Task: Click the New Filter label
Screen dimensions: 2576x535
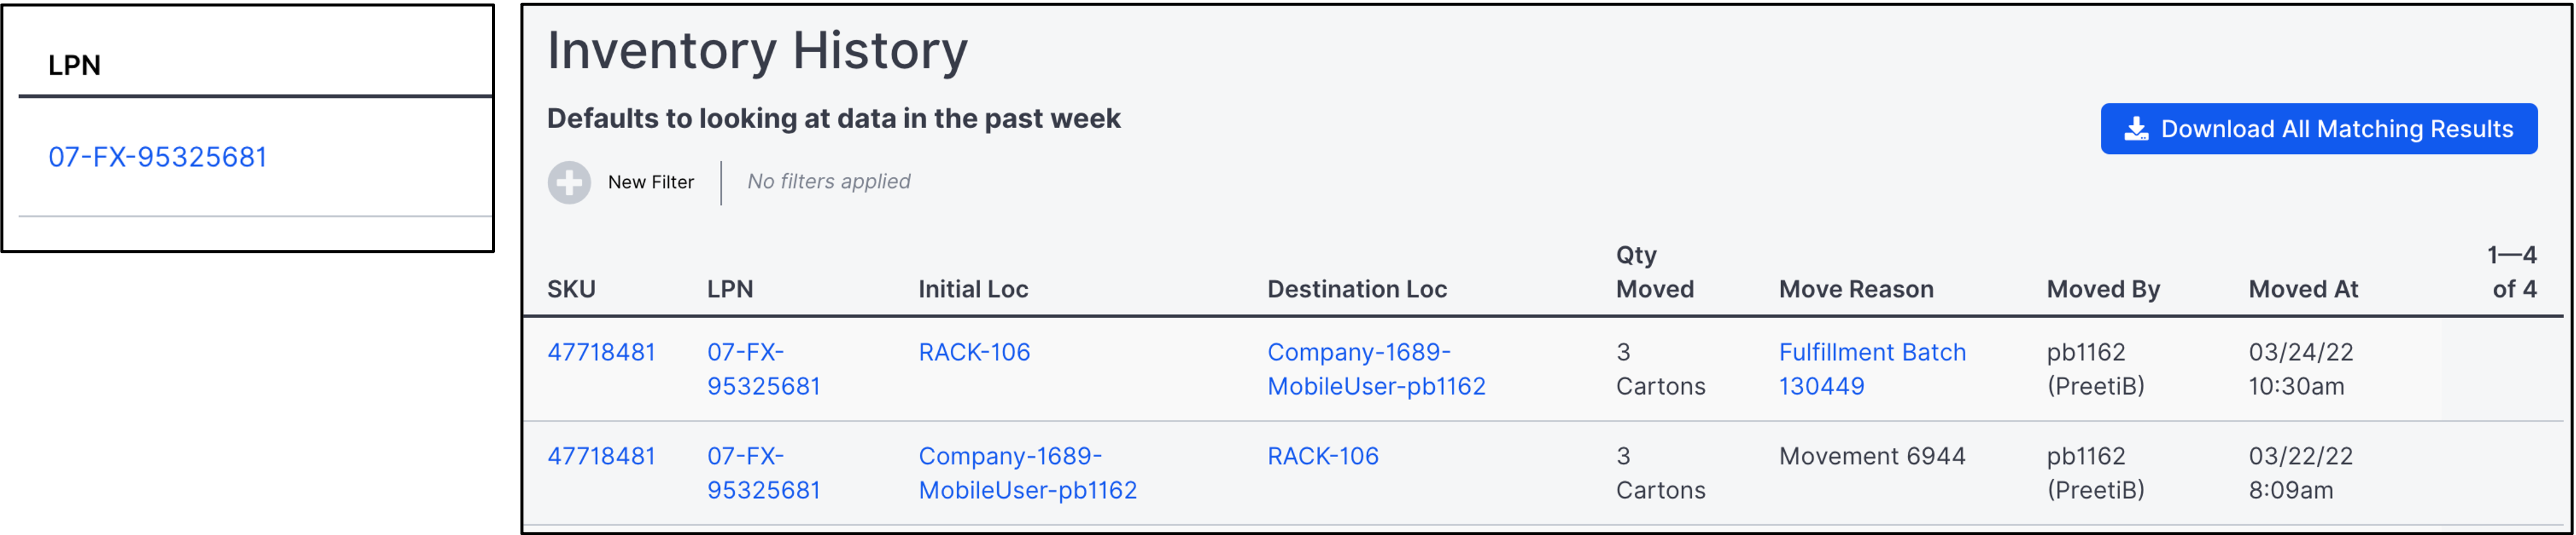Action: pos(651,183)
